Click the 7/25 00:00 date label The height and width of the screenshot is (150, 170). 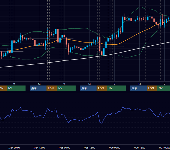64,147
